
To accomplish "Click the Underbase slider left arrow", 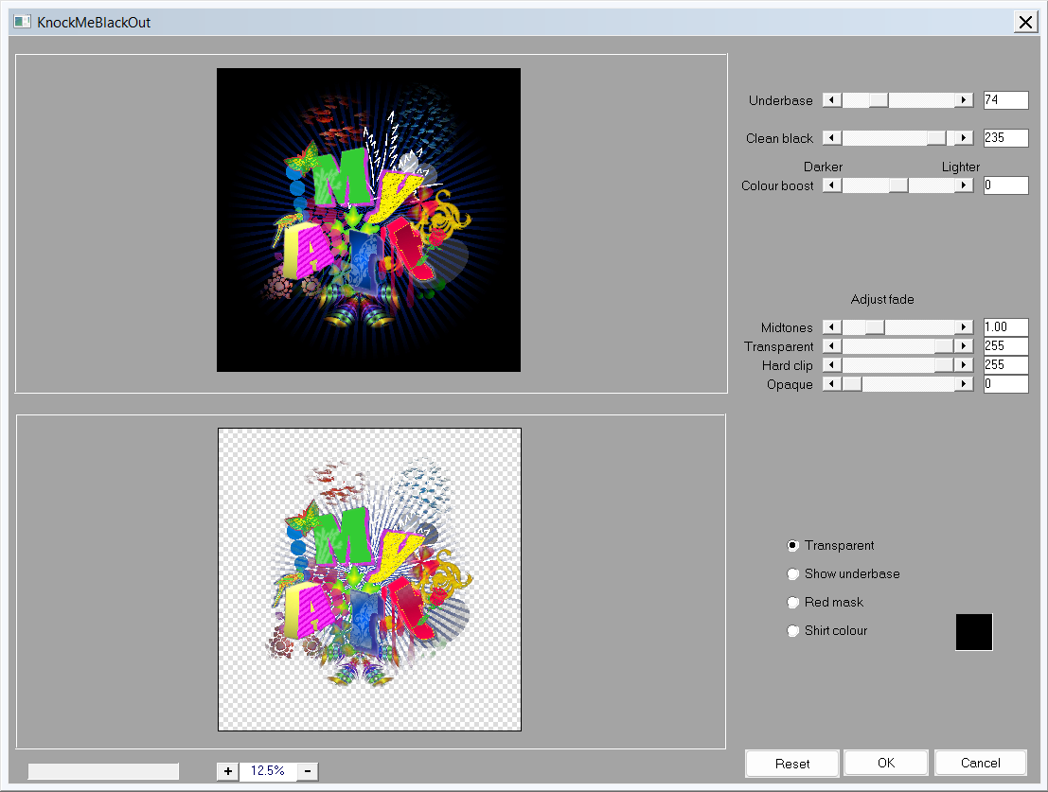I will click(831, 100).
